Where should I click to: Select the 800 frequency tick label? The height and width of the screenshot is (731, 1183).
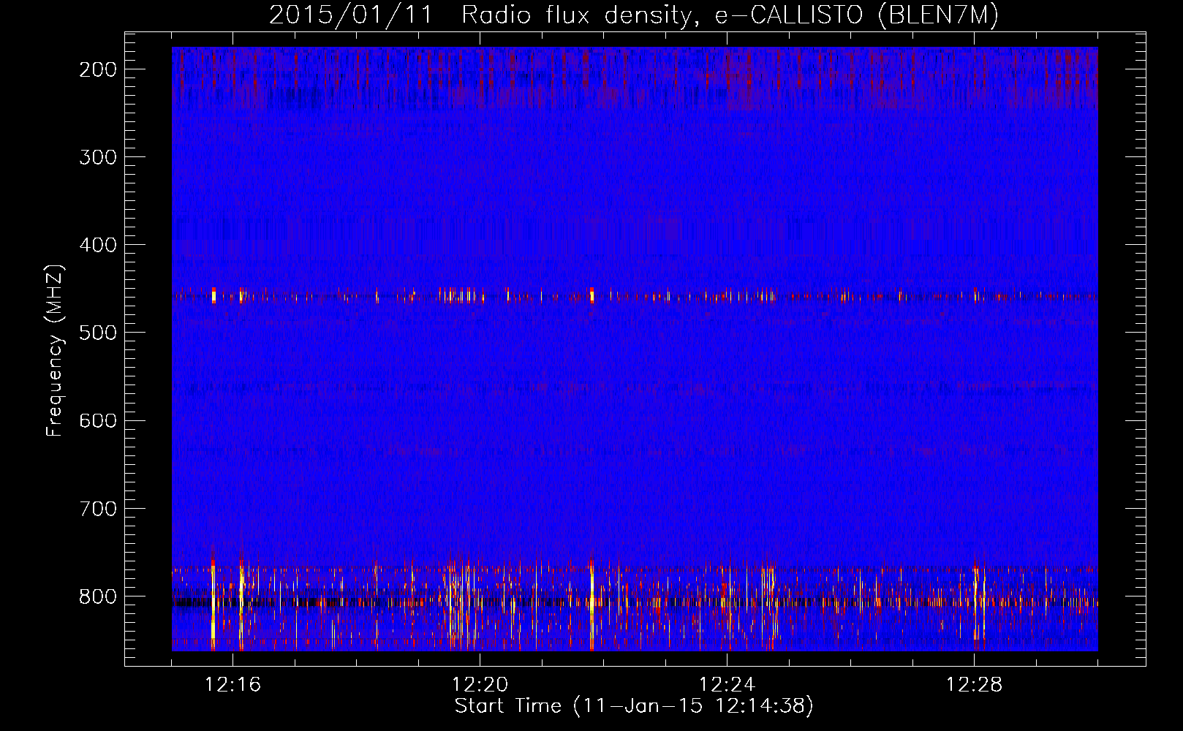98,596
